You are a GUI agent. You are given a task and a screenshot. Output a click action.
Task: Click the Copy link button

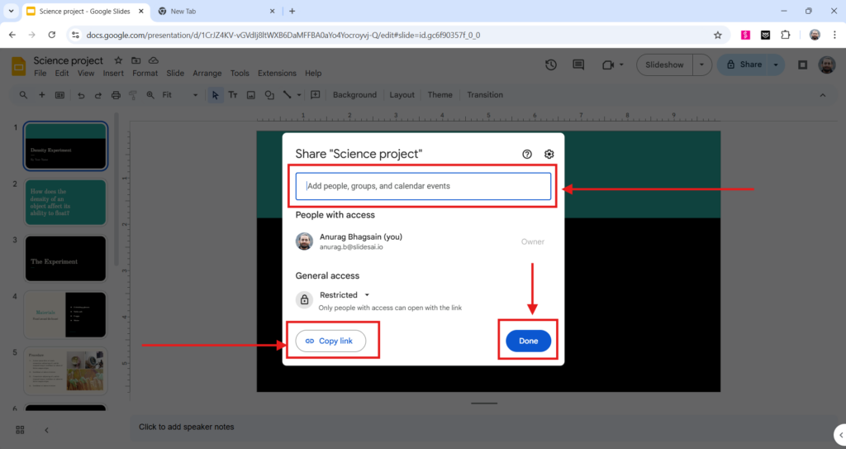330,341
